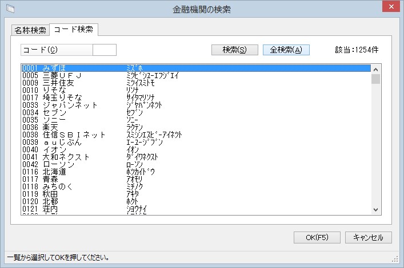Confirm with the OK(F5) button
Image resolution: width=404 pixels, height=268 pixels.
[317, 237]
